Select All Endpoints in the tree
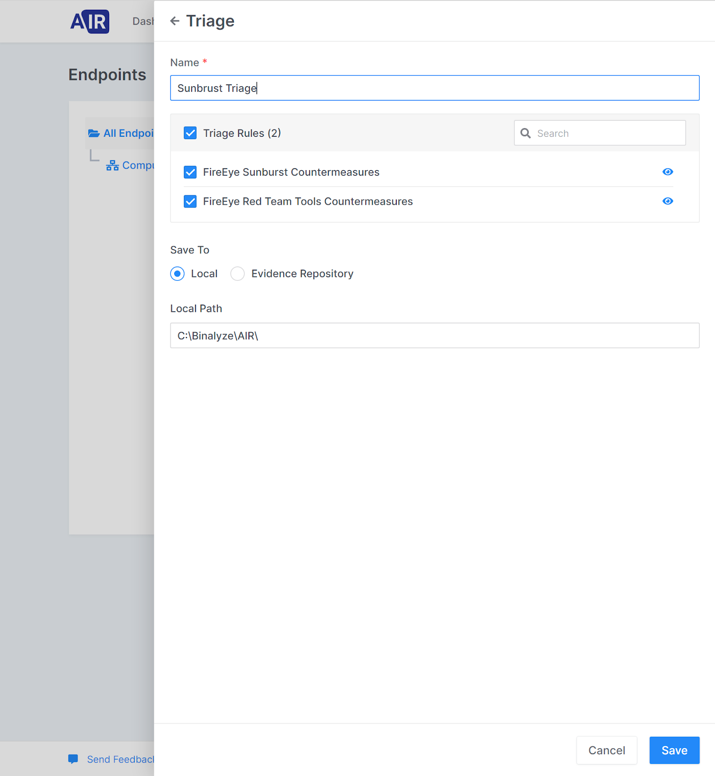Image resolution: width=715 pixels, height=776 pixels. click(x=128, y=133)
